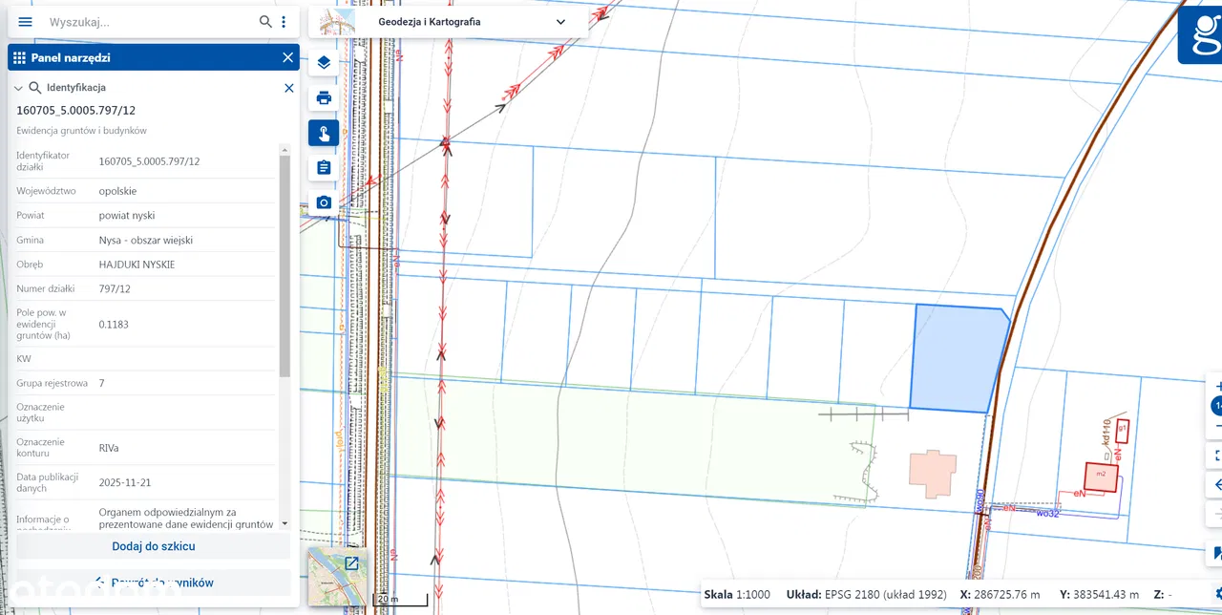
Task: Toggle the identification pointer tool
Action: coord(324,134)
